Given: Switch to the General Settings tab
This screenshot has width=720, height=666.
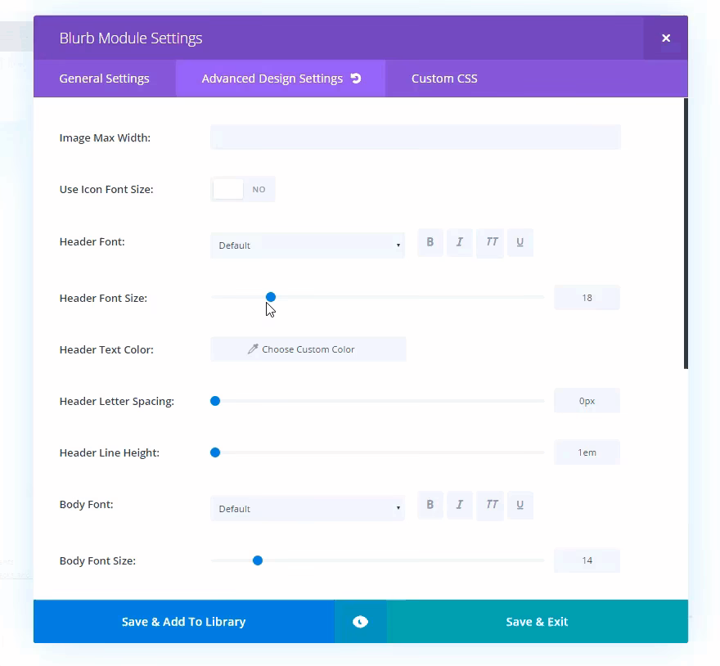Looking at the screenshot, I should click(104, 78).
